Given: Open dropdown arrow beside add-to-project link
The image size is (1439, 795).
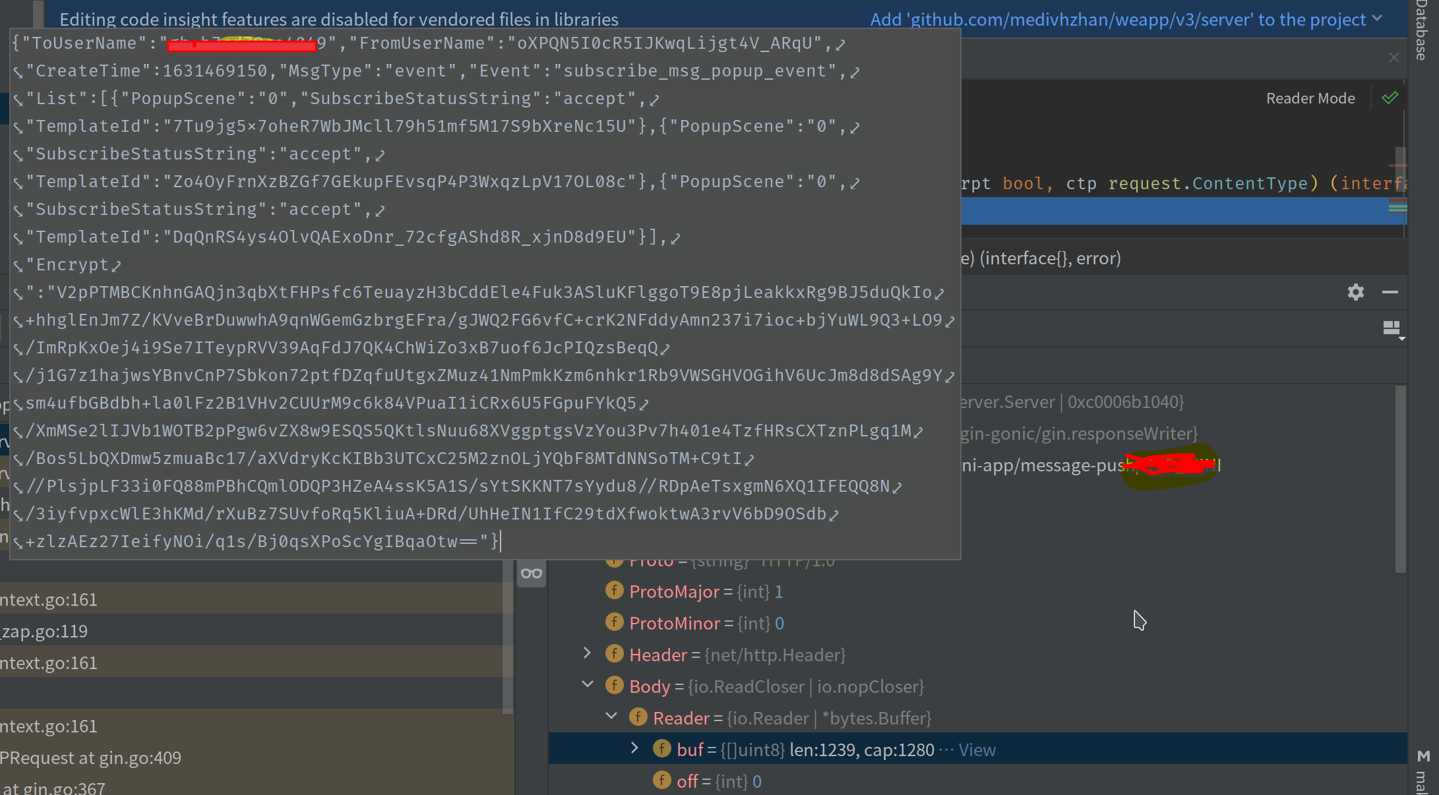Looking at the screenshot, I should pos(1378,19).
